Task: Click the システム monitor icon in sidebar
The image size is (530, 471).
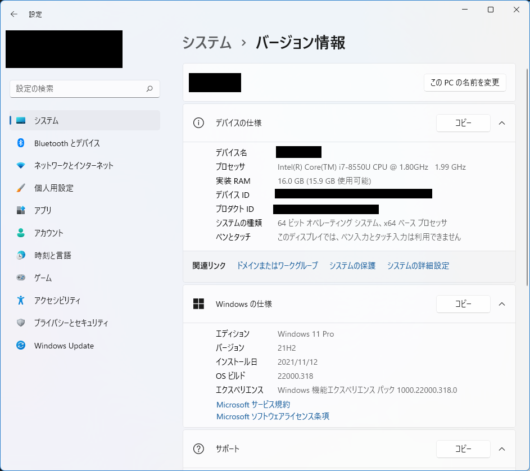Action: point(21,120)
